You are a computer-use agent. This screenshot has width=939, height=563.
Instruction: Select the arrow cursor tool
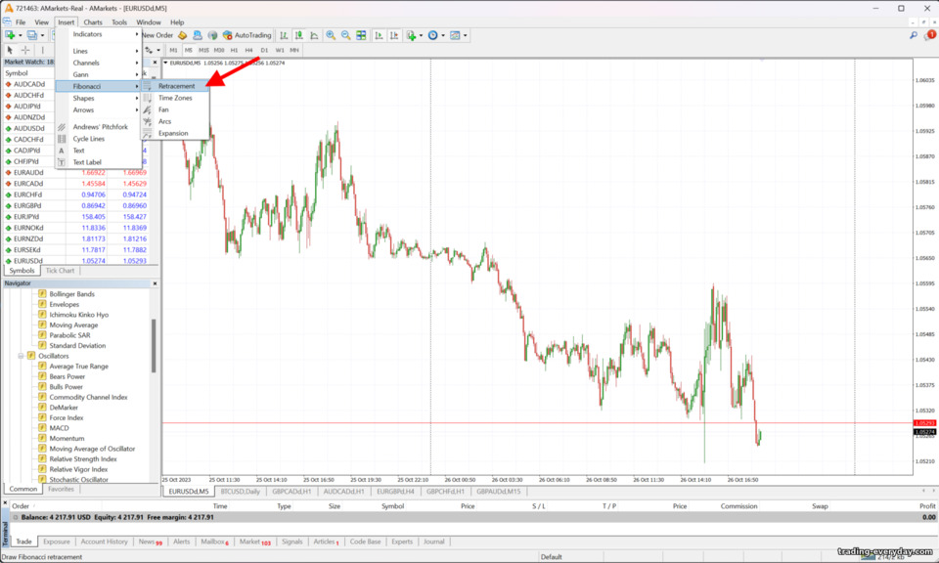pos(10,50)
